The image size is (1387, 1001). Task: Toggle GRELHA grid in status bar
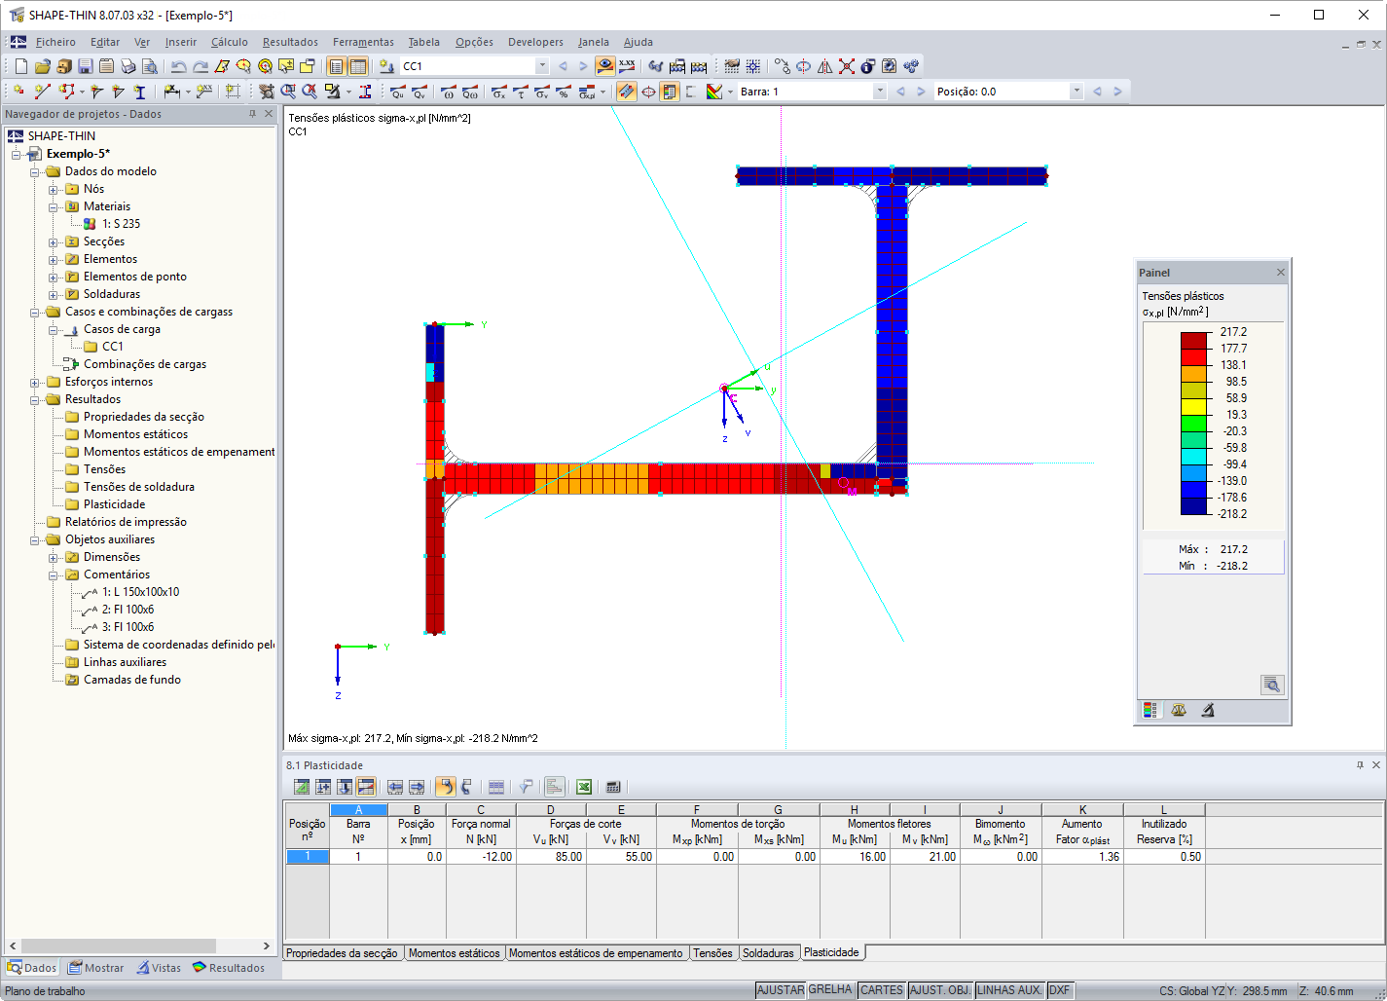tap(830, 990)
